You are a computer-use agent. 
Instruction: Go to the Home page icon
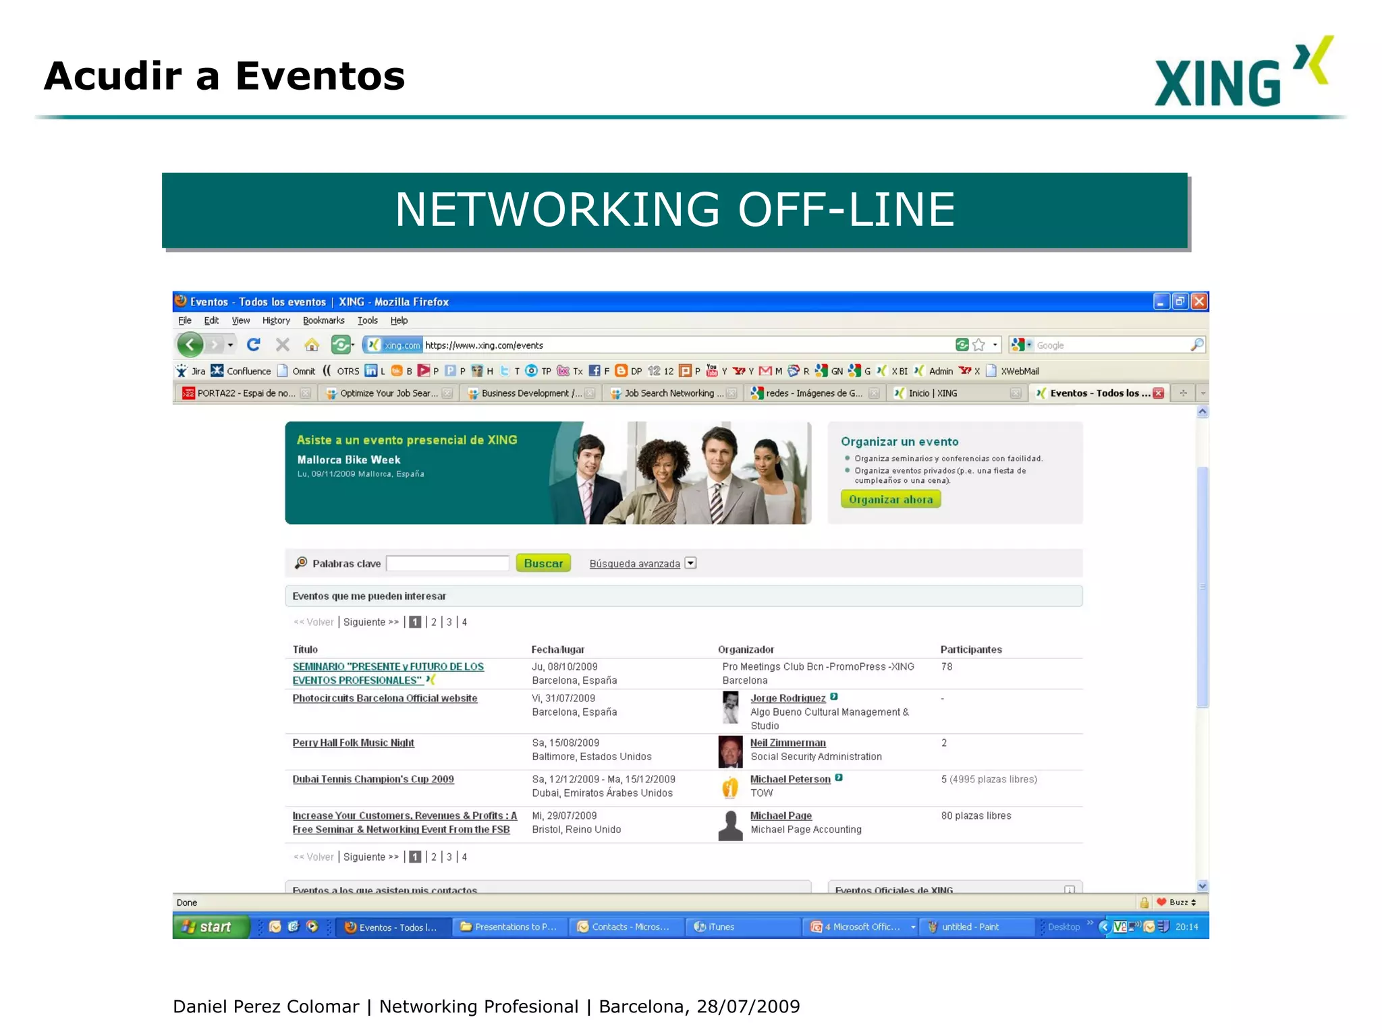(x=312, y=345)
